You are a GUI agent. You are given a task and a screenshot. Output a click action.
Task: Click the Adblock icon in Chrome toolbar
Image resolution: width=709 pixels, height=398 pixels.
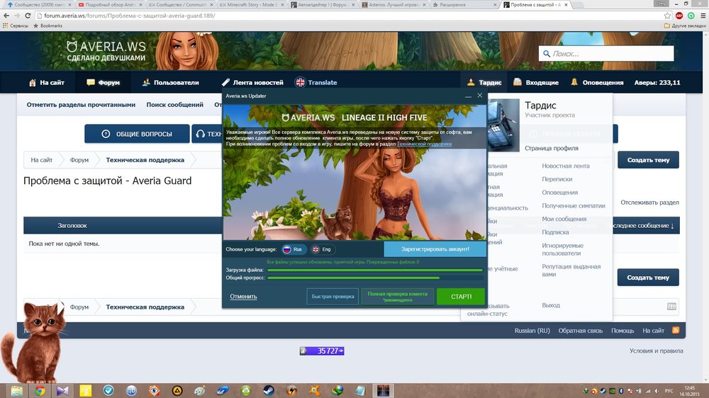(680, 16)
